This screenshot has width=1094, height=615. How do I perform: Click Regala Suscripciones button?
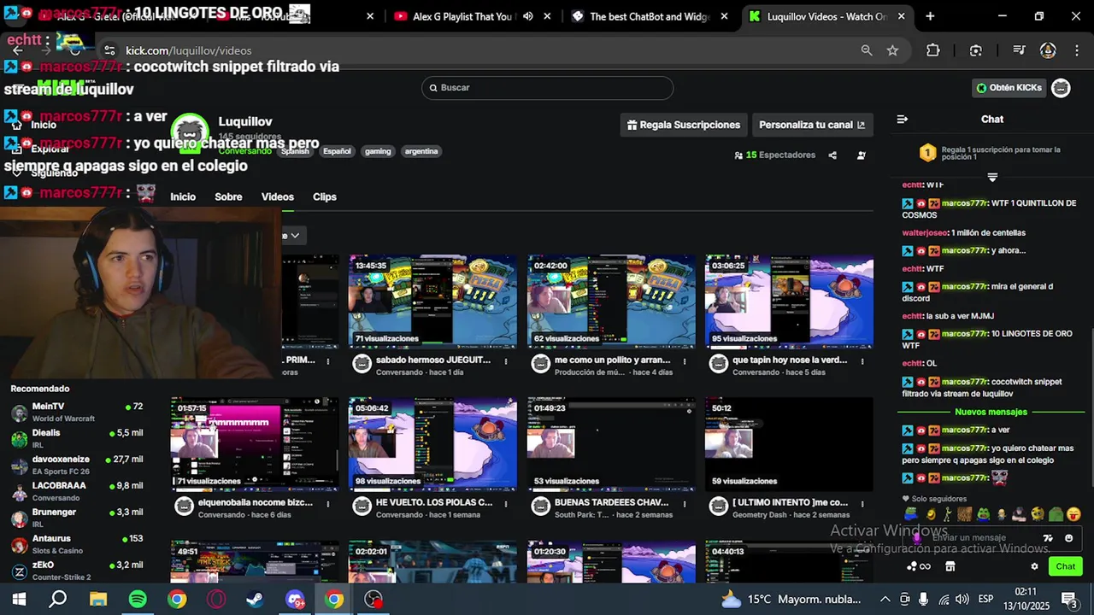[x=684, y=125]
